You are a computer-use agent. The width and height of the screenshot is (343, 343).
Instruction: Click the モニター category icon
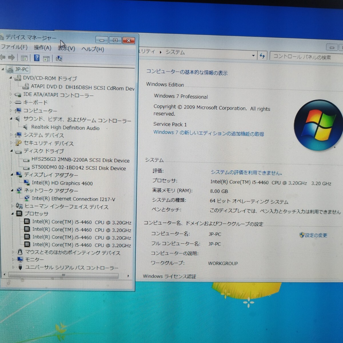tap(20, 259)
